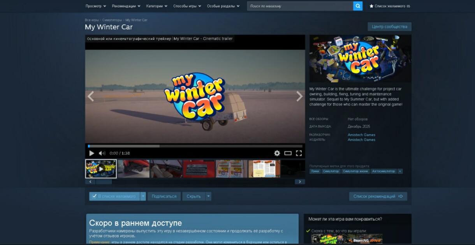Screen dimensions: 475x245
Task: Expand the 'Рекомендации' menu
Action: click(126, 6)
